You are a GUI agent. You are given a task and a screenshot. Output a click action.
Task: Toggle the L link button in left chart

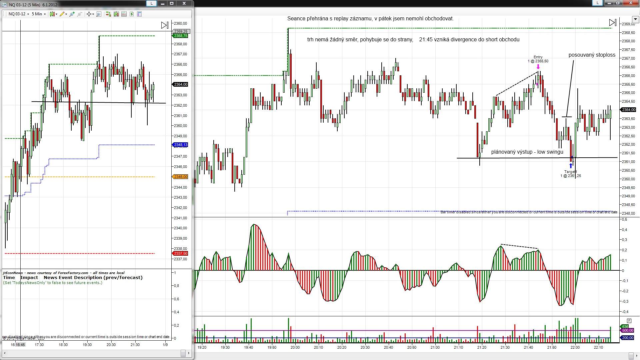click(x=152, y=3)
